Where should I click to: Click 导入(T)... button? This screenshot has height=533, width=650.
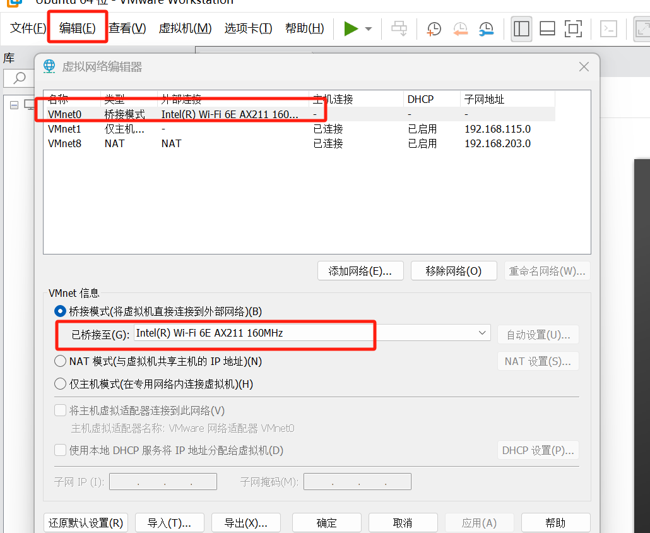point(170,523)
